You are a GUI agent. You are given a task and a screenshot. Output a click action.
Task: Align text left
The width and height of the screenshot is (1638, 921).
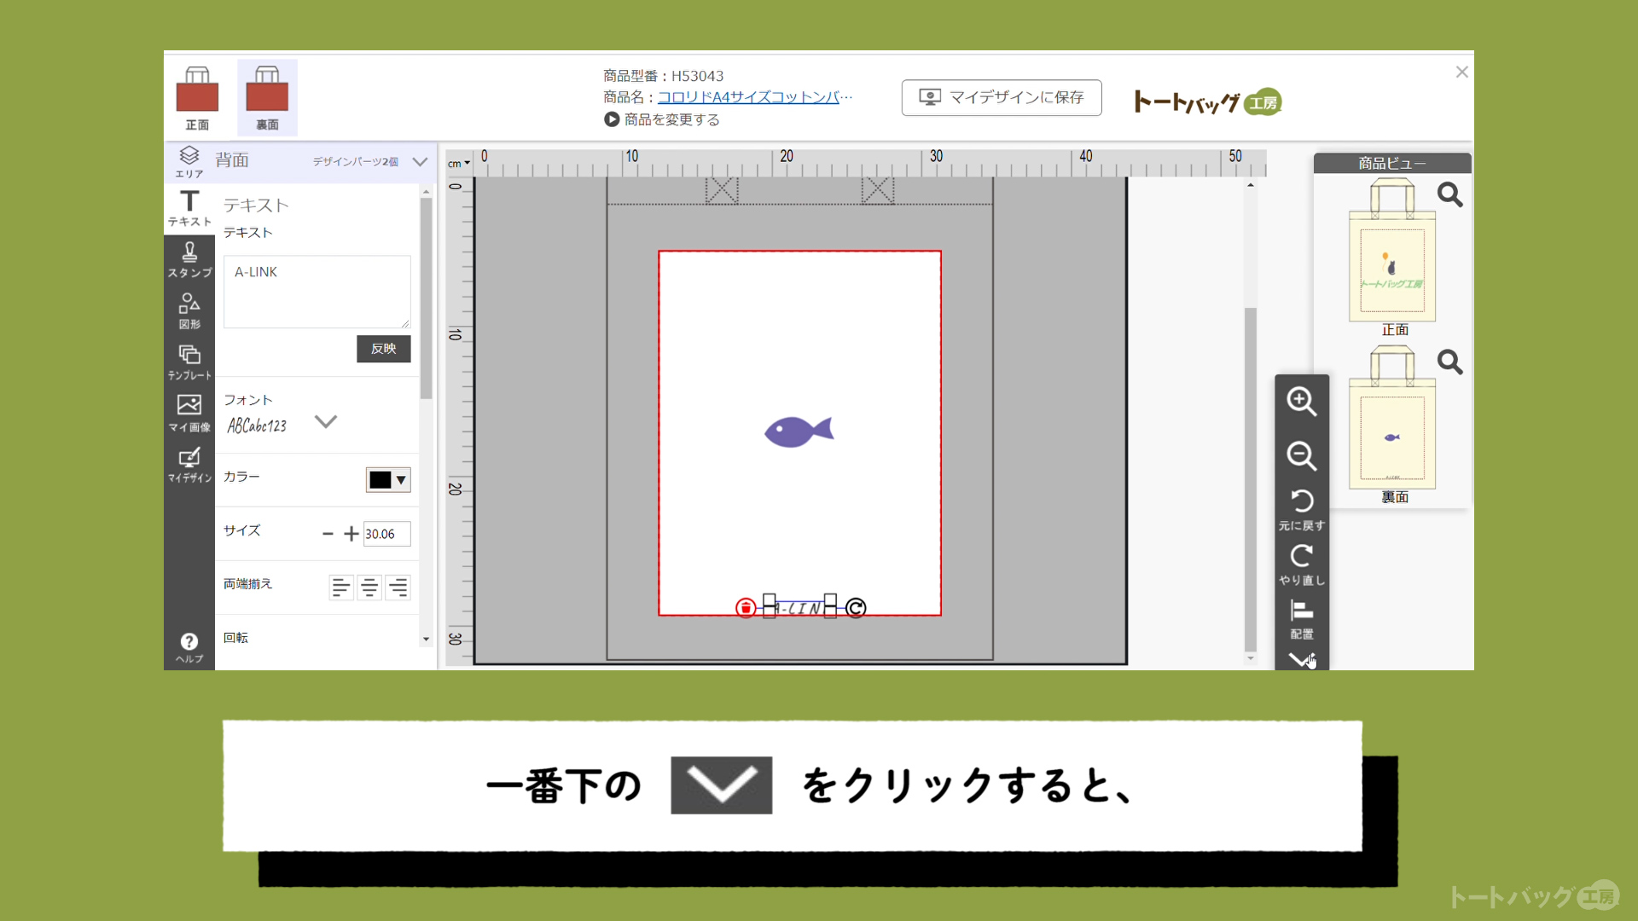(x=340, y=588)
